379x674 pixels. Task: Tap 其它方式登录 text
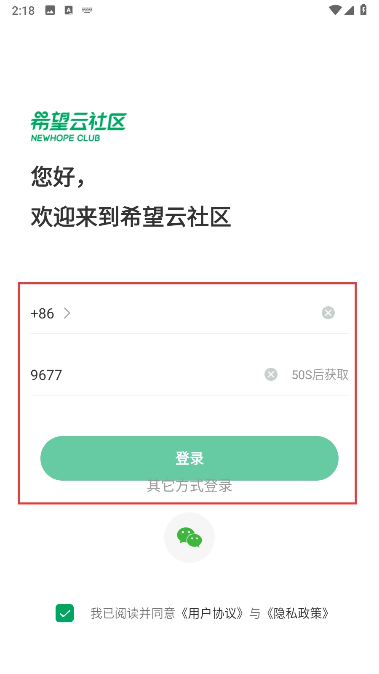(189, 486)
